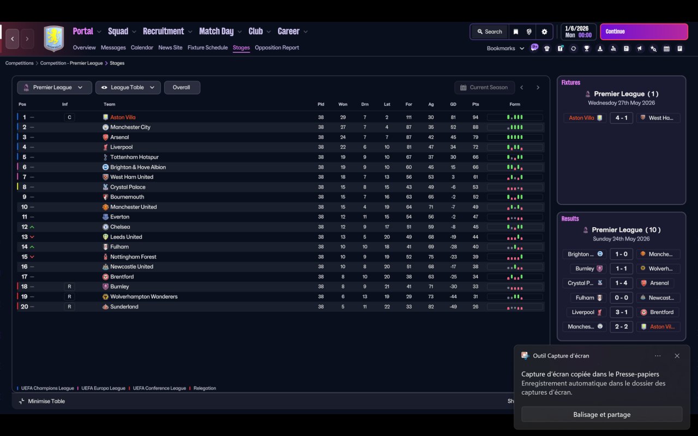Click the document list bookmark icon
The height and width of the screenshot is (436, 698).
(x=627, y=49)
